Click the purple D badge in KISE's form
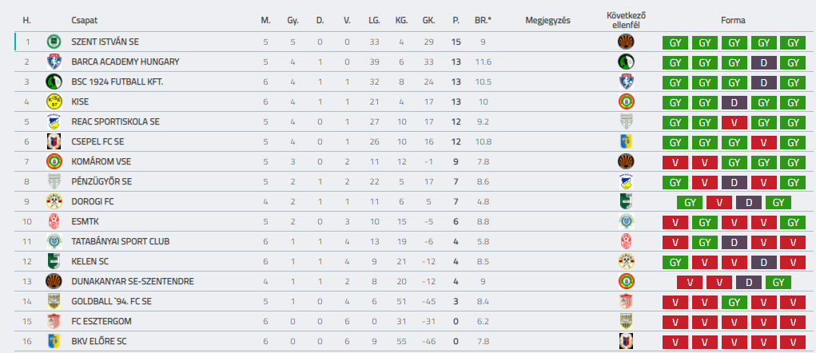This screenshot has height=353, width=816. (733, 101)
